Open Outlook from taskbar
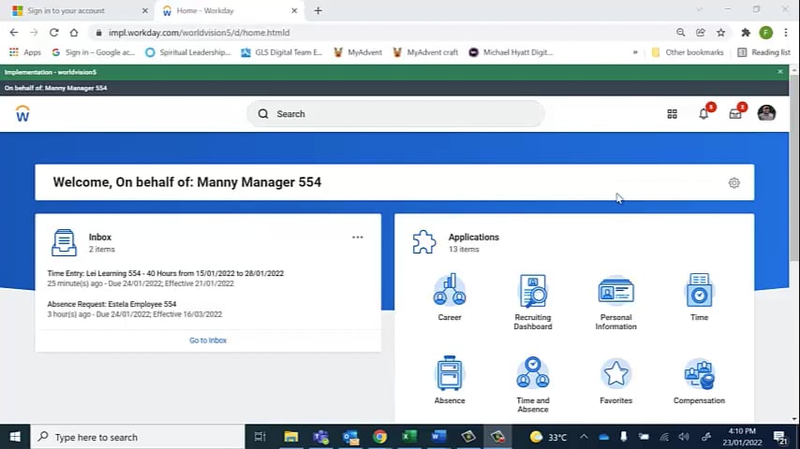 [350, 437]
